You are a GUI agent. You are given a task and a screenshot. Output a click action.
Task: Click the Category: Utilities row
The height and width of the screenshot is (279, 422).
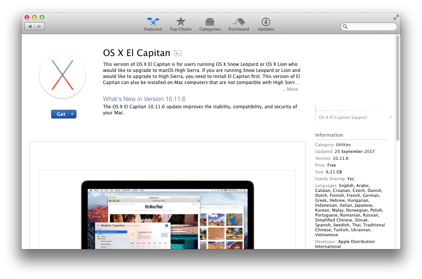click(333, 145)
